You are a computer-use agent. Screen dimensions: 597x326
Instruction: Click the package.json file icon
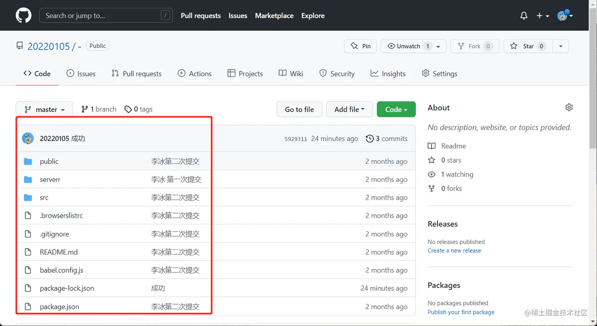tap(28, 307)
